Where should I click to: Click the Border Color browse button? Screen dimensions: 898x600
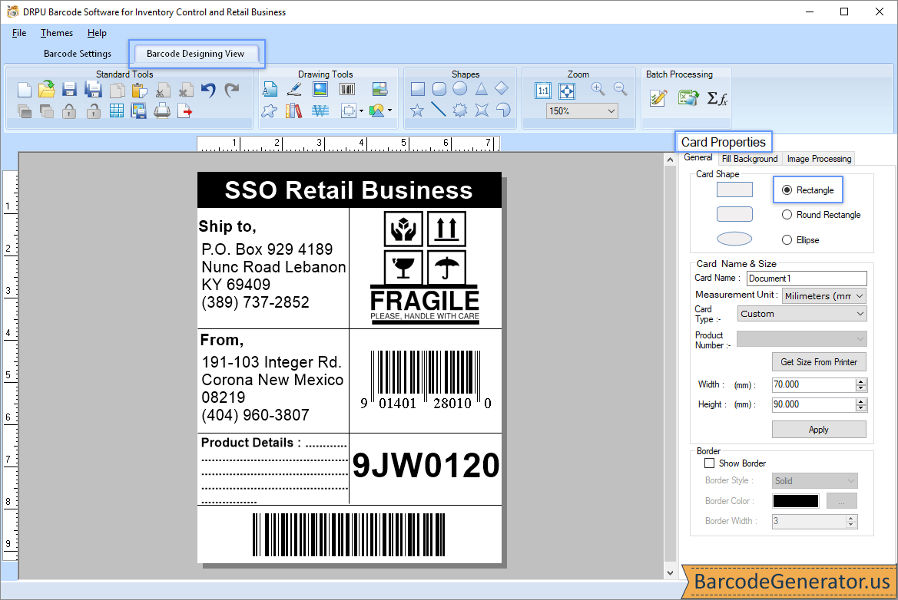(842, 501)
